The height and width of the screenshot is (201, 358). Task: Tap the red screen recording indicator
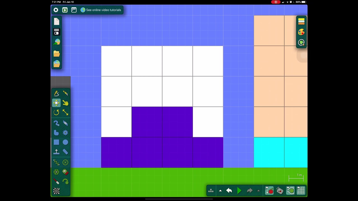coord(275,2)
